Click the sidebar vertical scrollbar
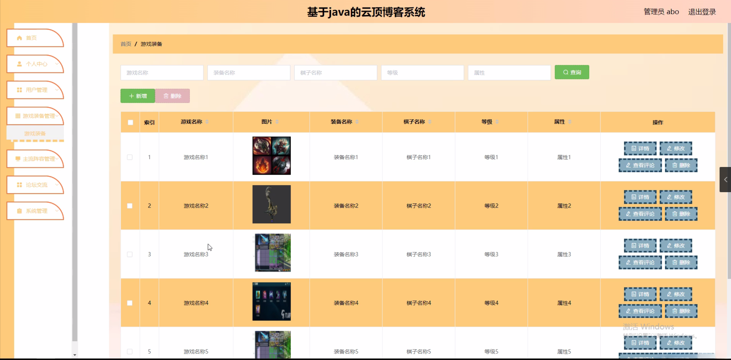 tap(75, 183)
